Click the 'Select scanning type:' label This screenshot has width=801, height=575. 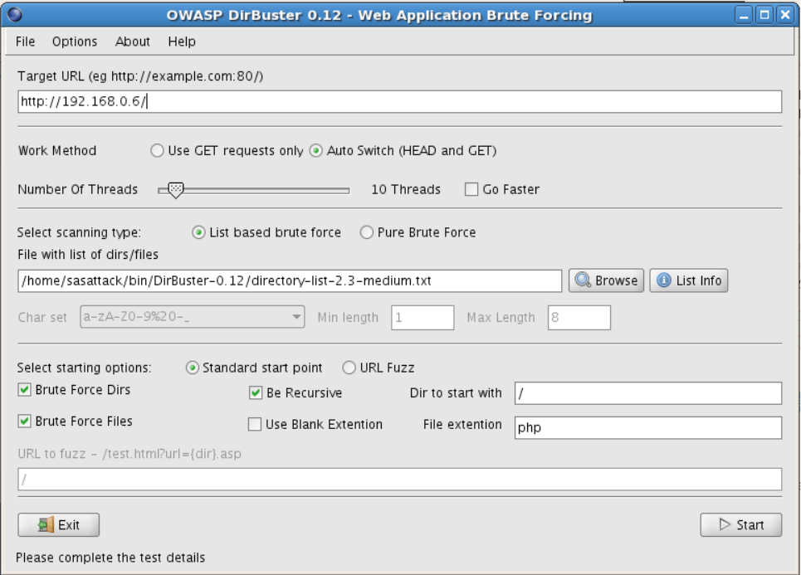coord(79,233)
